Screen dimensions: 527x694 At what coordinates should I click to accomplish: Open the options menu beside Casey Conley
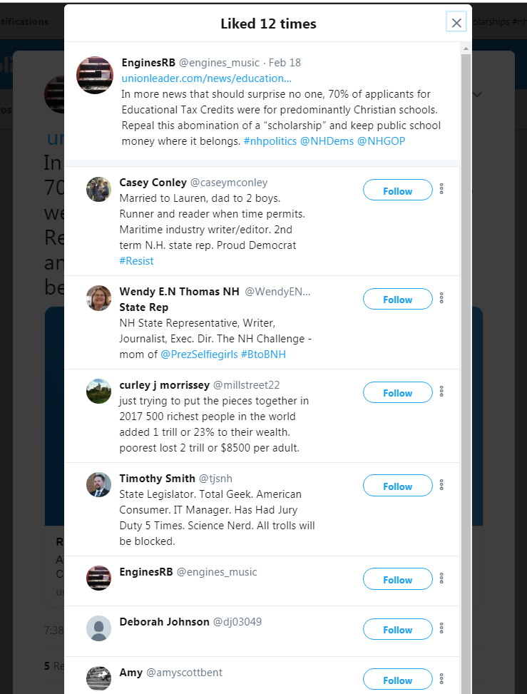click(x=441, y=189)
